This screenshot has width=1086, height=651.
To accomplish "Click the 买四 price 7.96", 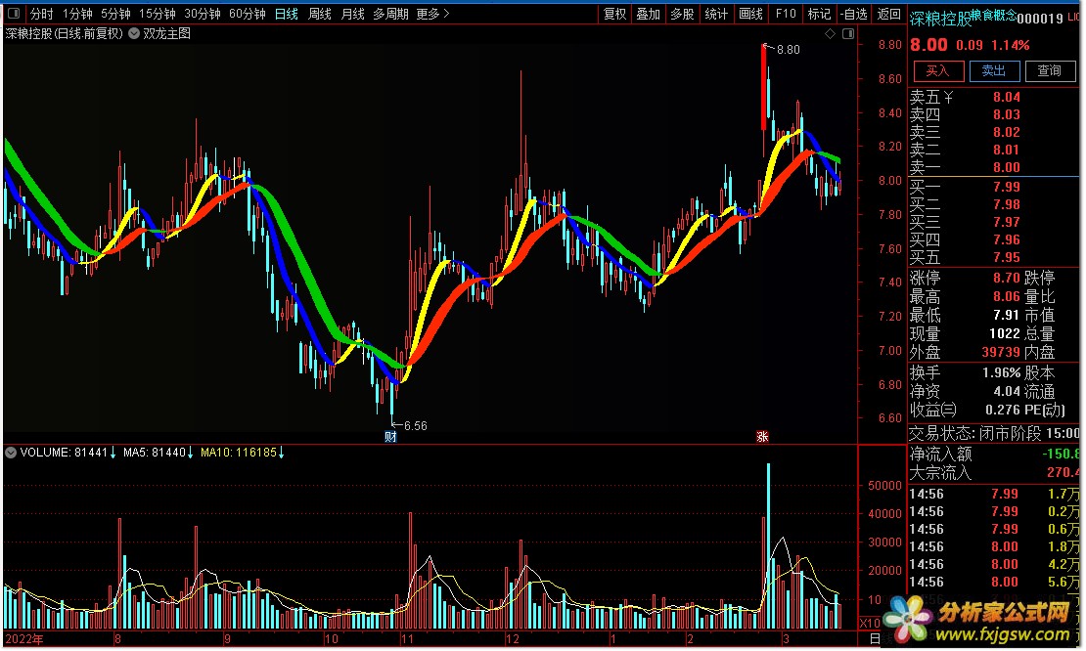I will [x=1007, y=239].
